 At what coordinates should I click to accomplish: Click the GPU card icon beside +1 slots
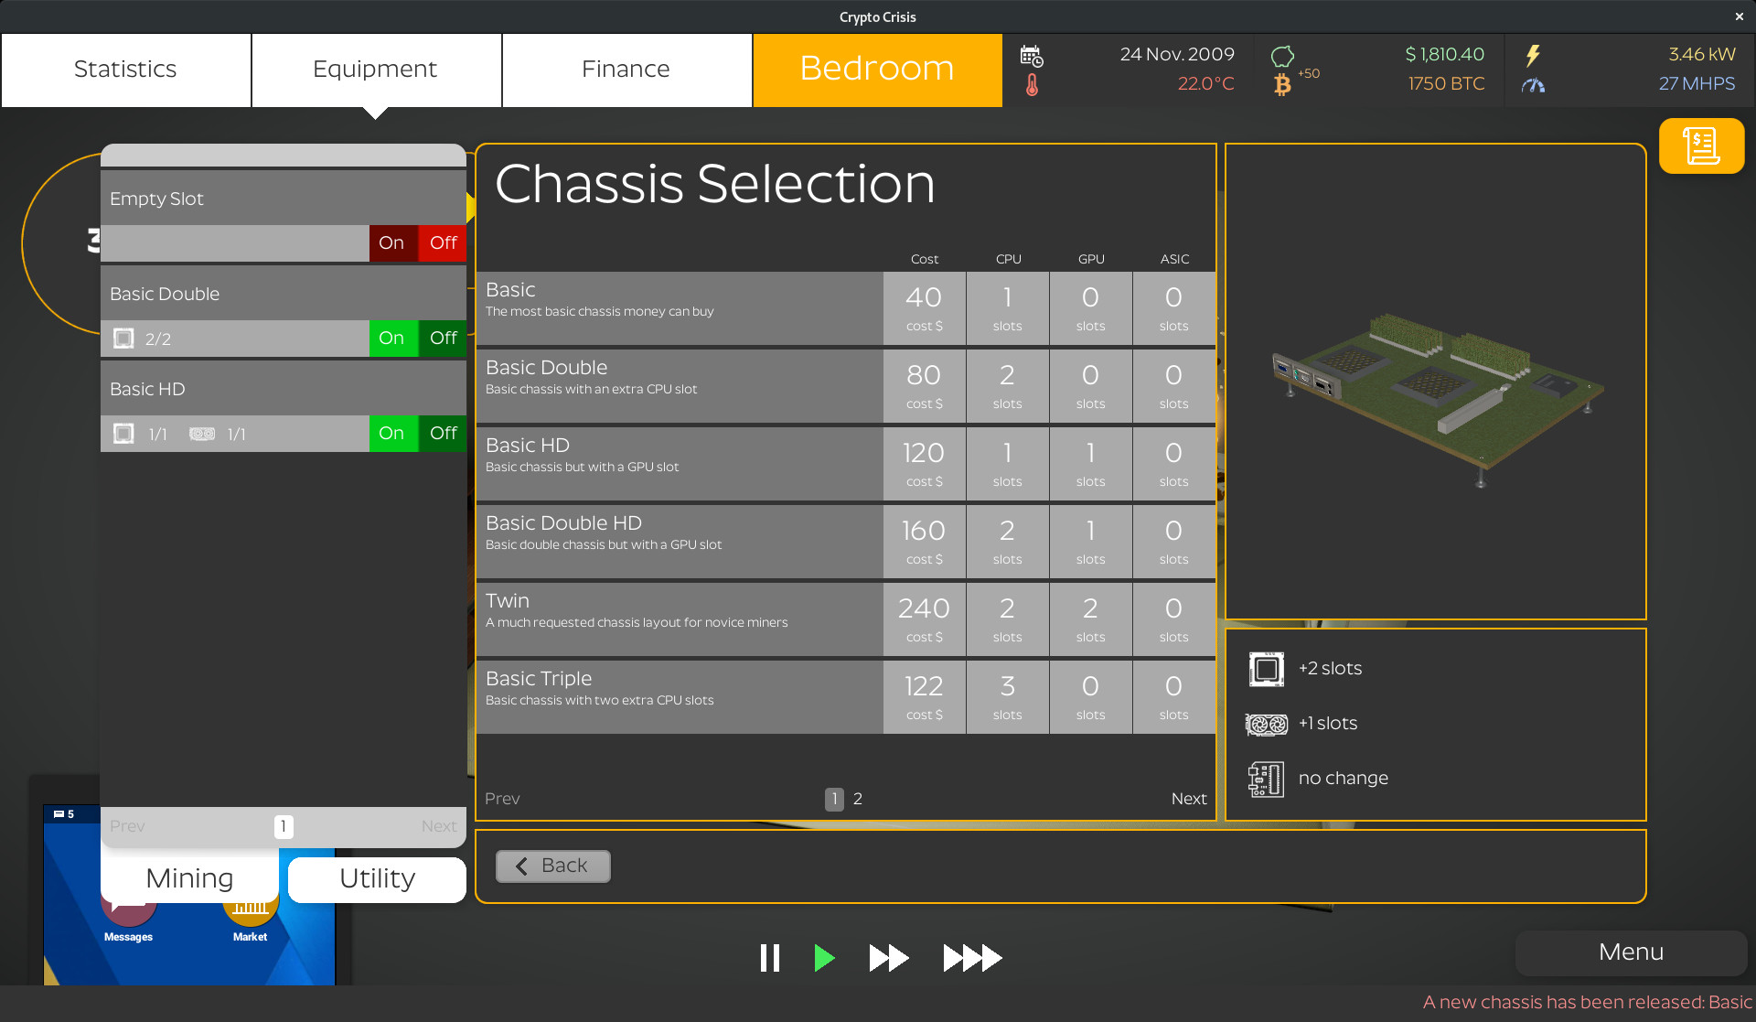[x=1267, y=723]
